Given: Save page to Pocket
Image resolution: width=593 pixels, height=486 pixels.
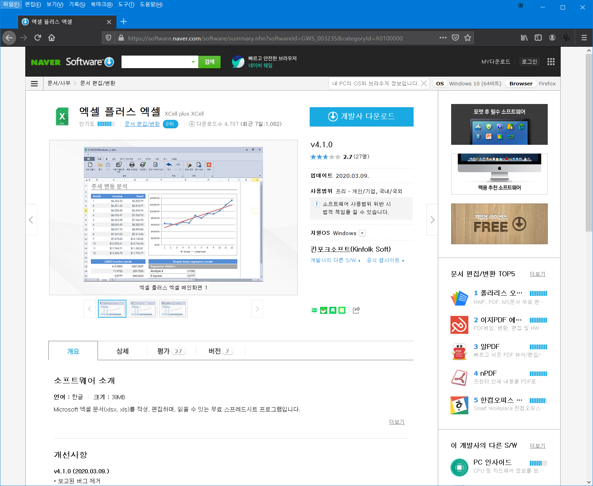Looking at the screenshot, I should pos(455,38).
